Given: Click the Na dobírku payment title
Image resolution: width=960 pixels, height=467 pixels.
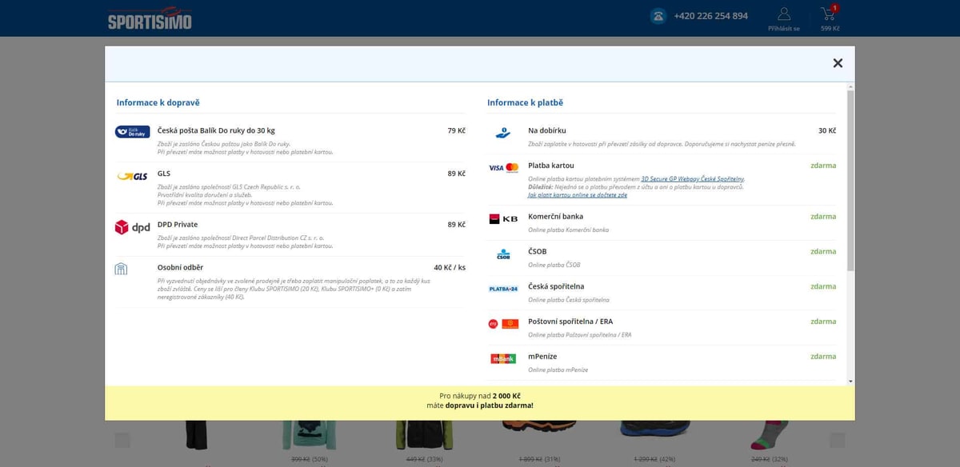Looking at the screenshot, I should pyautogui.click(x=547, y=130).
